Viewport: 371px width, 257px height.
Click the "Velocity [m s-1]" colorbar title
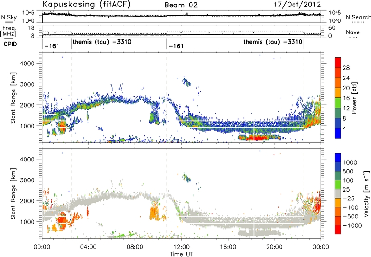pyautogui.click(x=366, y=193)
